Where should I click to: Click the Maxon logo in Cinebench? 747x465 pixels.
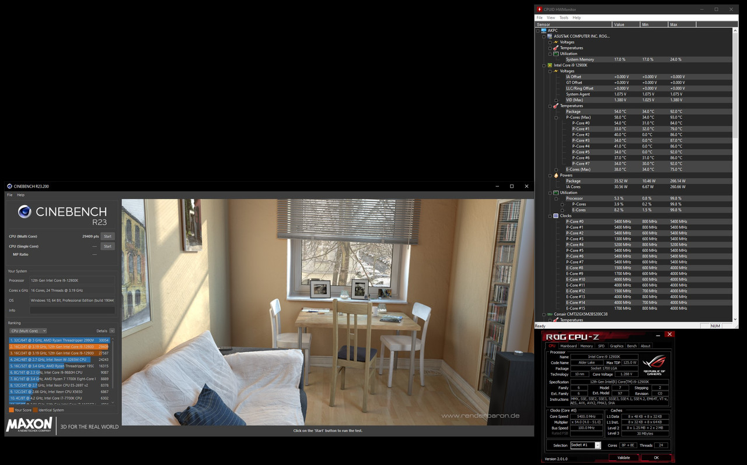(29, 424)
